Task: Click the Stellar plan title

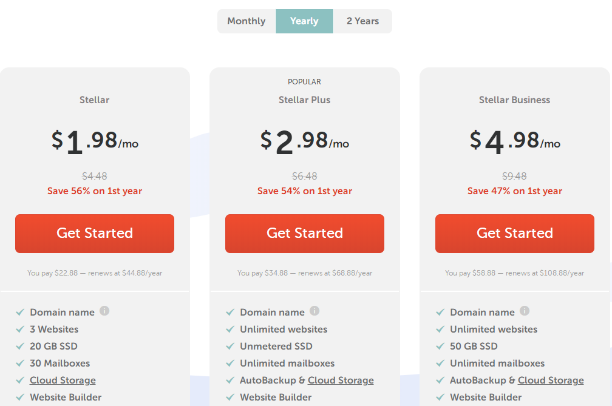Action: point(95,100)
